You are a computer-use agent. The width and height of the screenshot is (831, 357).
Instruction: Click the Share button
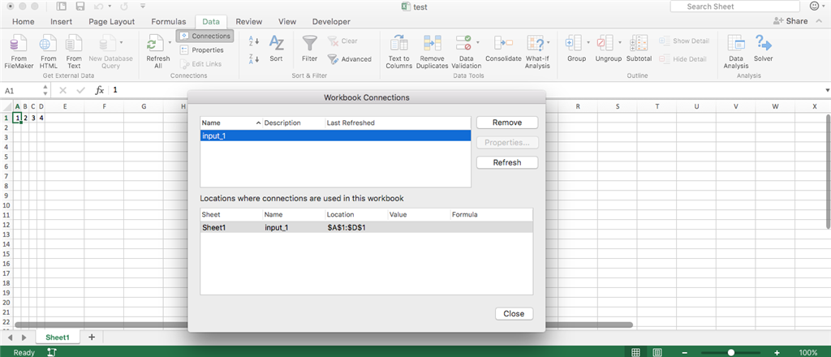click(x=790, y=21)
